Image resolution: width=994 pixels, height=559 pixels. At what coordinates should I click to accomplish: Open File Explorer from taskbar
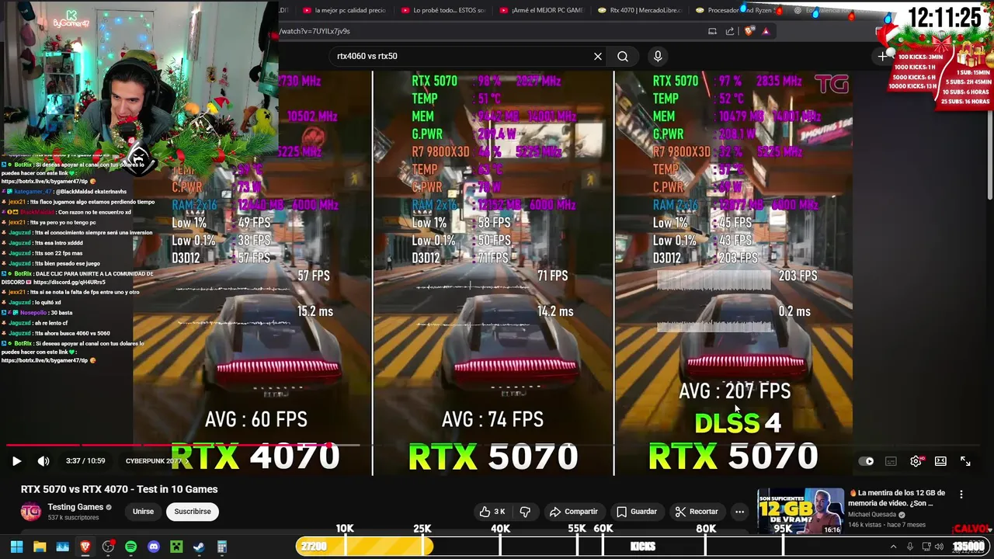click(x=40, y=547)
